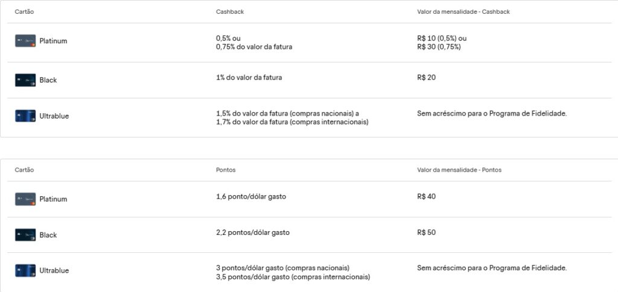The width and height of the screenshot is (618, 292).
Task: Click the Black card image in Pontos table
Action: click(25, 235)
